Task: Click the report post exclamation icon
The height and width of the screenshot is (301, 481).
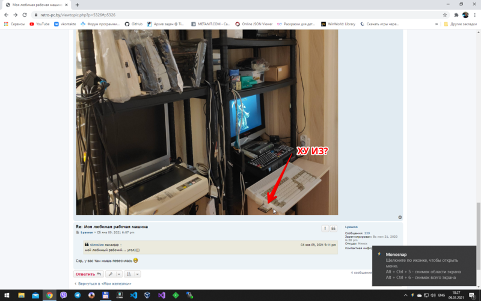Action: [x=325, y=228]
